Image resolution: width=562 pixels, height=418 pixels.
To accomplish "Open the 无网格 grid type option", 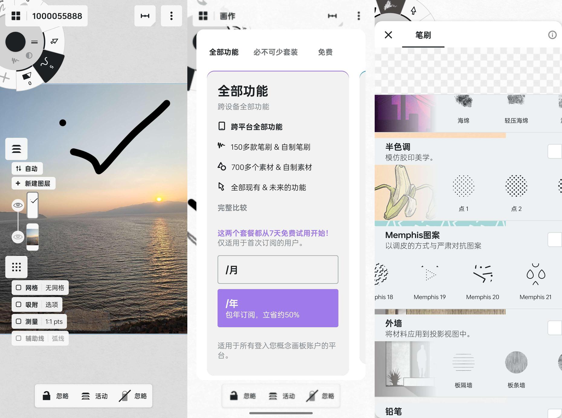I will [55, 288].
